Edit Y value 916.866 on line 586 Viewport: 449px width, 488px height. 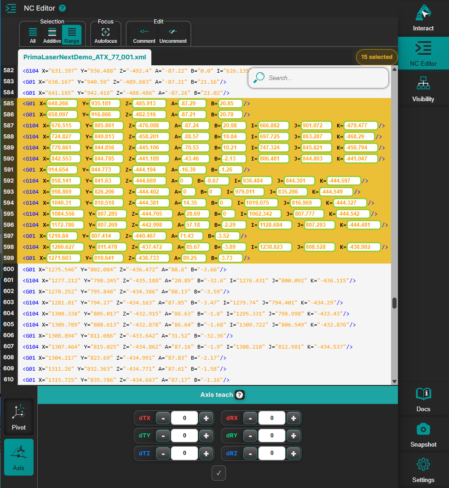pos(104,115)
